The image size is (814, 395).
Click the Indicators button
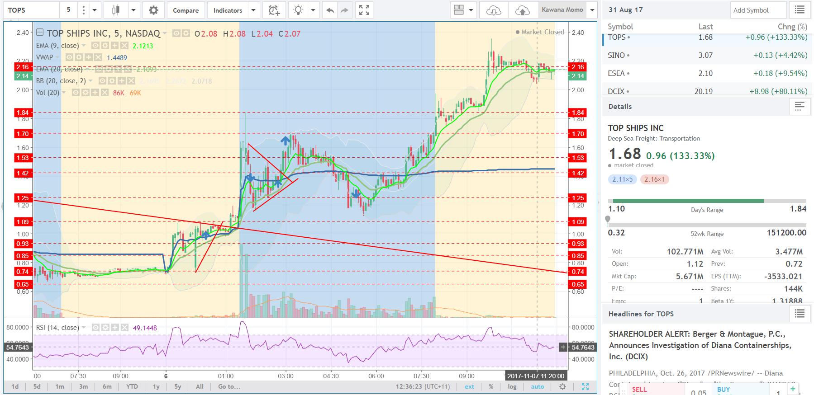[x=228, y=10]
